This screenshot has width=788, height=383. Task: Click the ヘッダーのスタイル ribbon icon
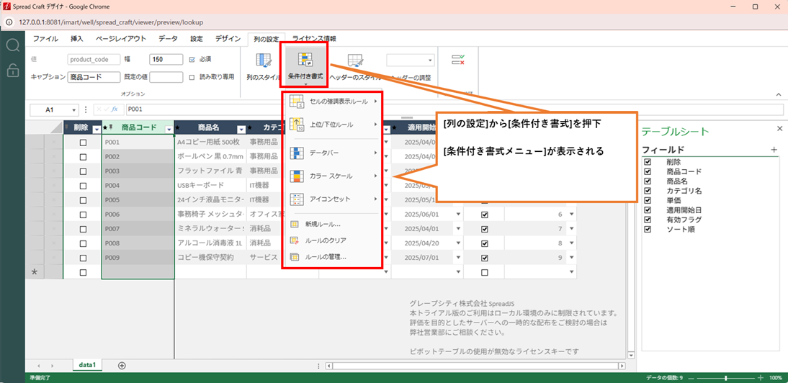point(355,64)
